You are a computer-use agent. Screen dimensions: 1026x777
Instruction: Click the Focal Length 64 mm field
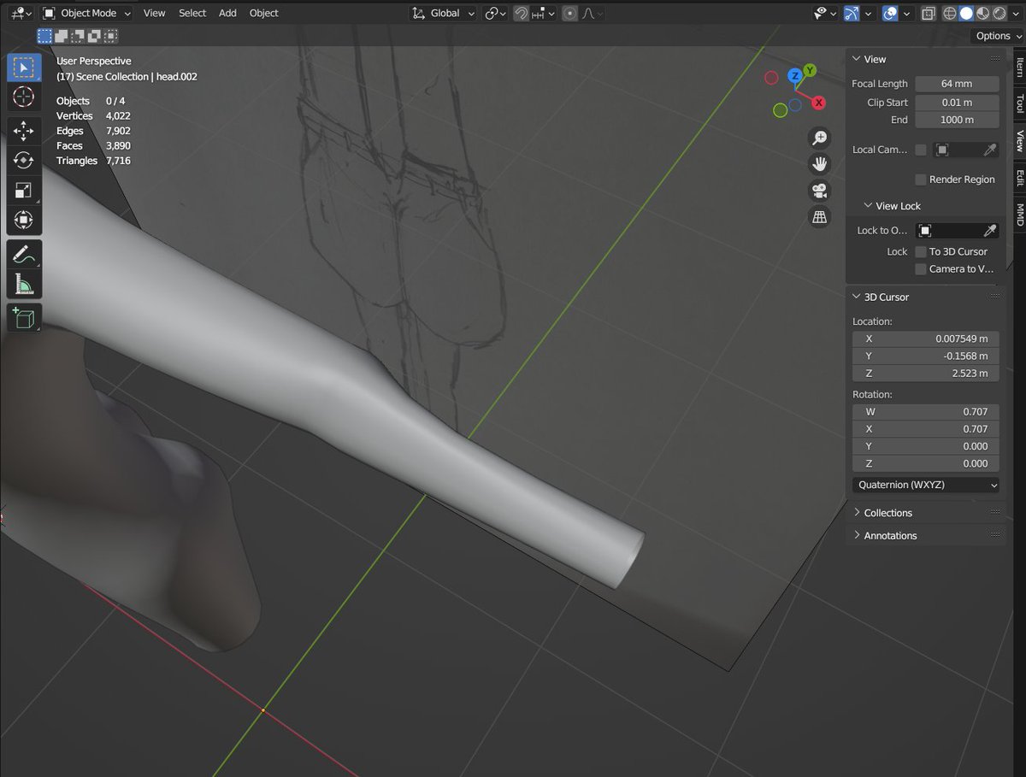pos(957,84)
